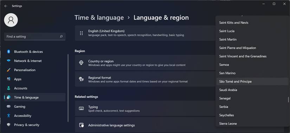Click the country dropdown scrollbar thumb
Image resolution: width=290 pixels, height=133 pixels.
[x=288, y=100]
